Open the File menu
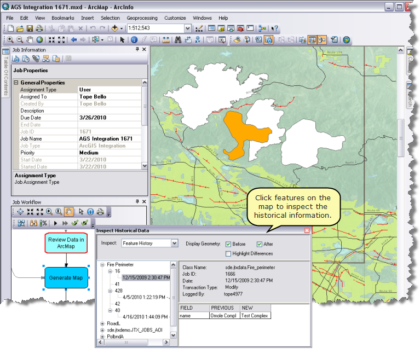Screen dimensions: 420x354 (10, 18)
